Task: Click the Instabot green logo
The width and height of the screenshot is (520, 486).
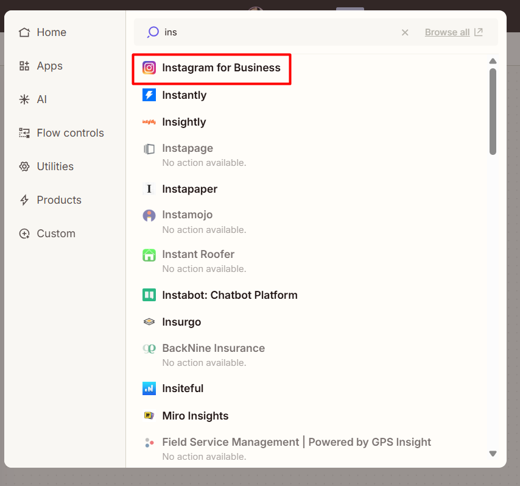Action: click(149, 295)
